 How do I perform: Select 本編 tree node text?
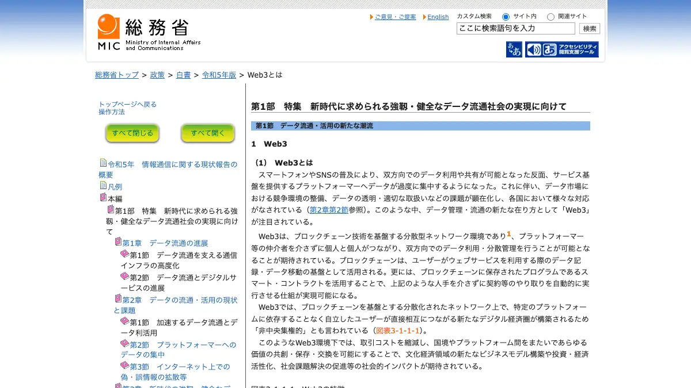tap(115, 198)
